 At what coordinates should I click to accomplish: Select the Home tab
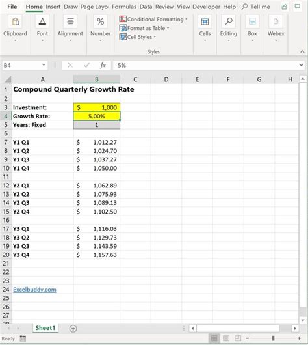[34, 7]
